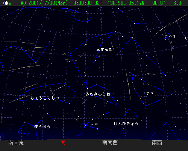188x151 pixels.
Task: Select the date AD 2001/7/30 (Mon) readout
Action: pyautogui.click(x=44, y=3)
